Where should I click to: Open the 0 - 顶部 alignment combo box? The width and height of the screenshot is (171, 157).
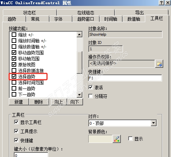pos(123,123)
